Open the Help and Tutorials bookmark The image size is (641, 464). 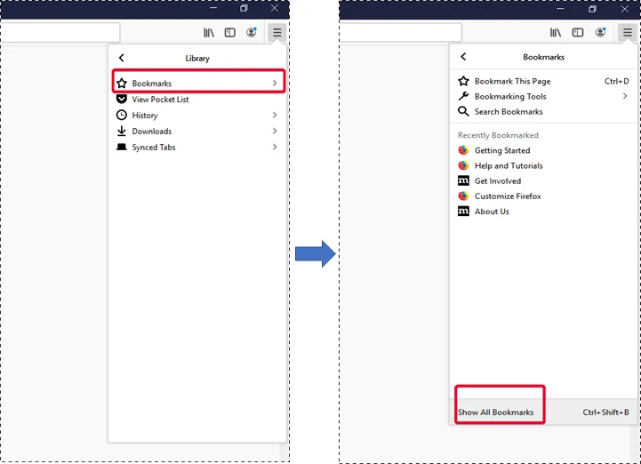(544, 165)
